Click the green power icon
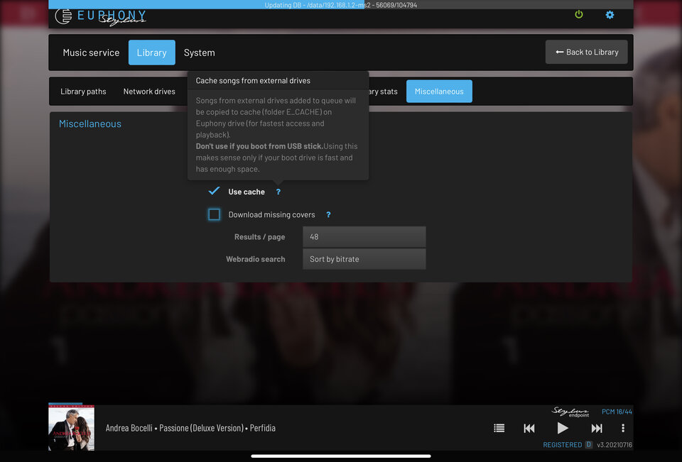682x462 pixels. (x=578, y=14)
